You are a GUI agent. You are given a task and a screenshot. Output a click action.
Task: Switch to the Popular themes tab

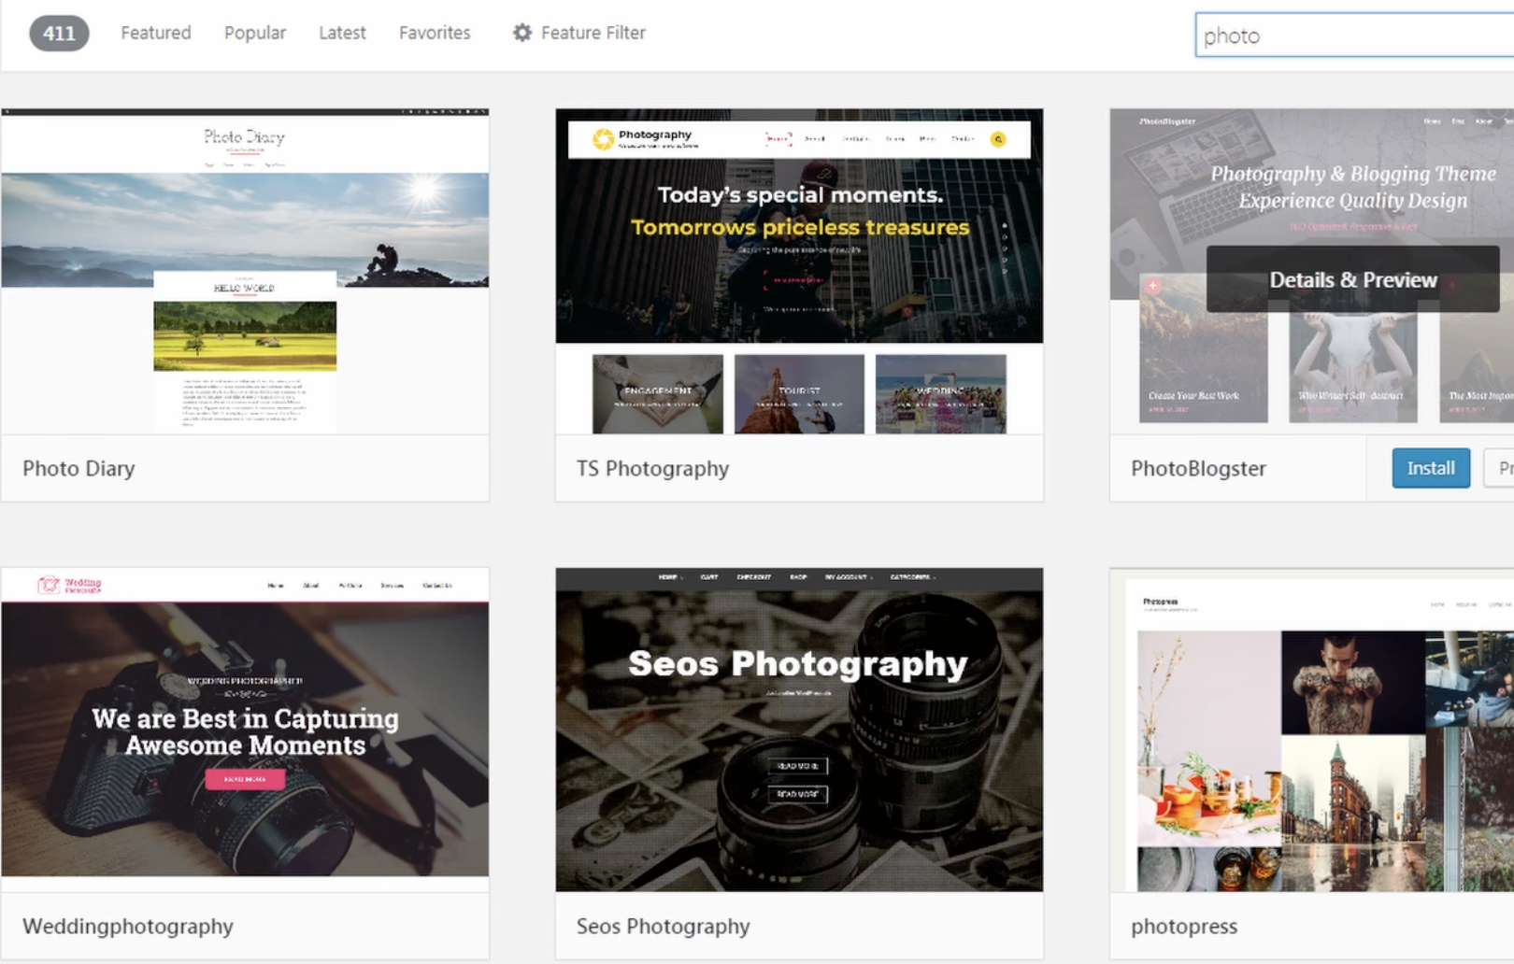click(255, 33)
